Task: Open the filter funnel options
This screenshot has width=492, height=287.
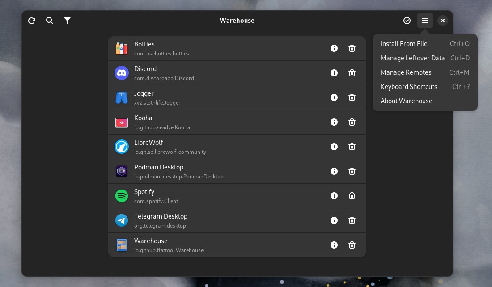Action: (x=67, y=21)
